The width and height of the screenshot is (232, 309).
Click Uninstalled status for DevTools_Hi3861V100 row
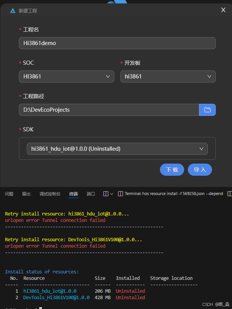coord(130,298)
